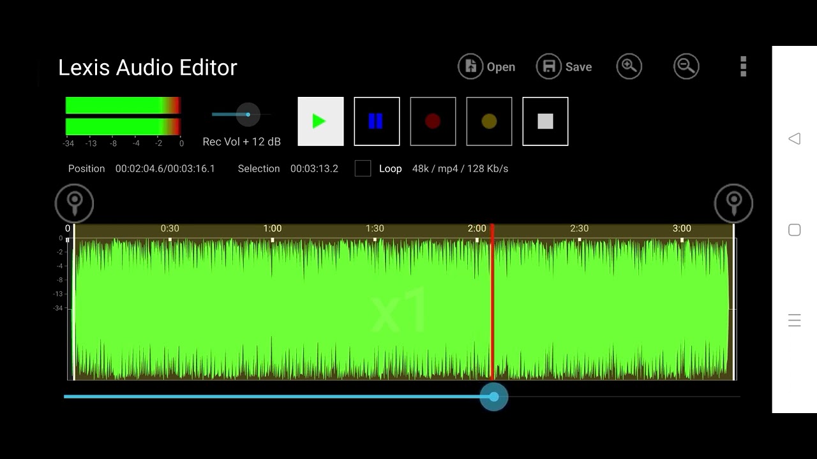Save the audio with Save button

564,66
